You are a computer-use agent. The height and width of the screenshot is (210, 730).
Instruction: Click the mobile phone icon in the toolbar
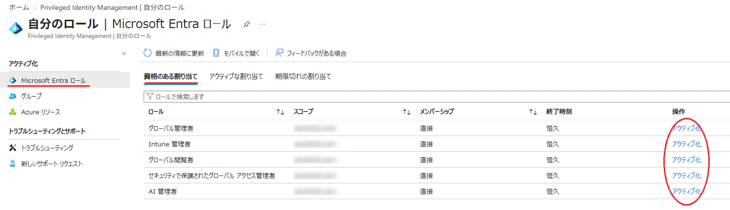coord(216,53)
